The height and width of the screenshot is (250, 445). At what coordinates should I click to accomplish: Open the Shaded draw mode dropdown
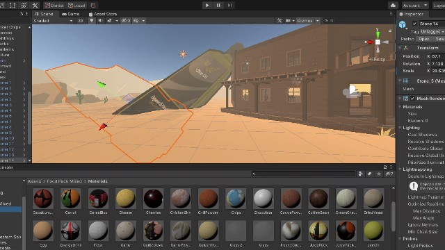pos(53,21)
